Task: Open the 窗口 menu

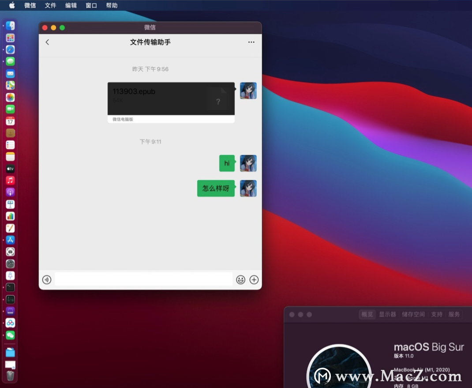Action: click(91, 5)
